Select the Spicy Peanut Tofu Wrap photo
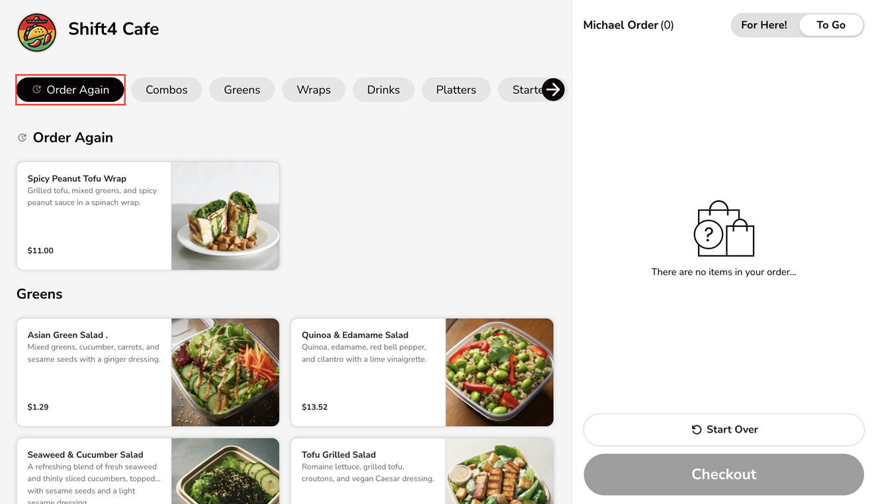The width and height of the screenshot is (874, 504). click(225, 216)
